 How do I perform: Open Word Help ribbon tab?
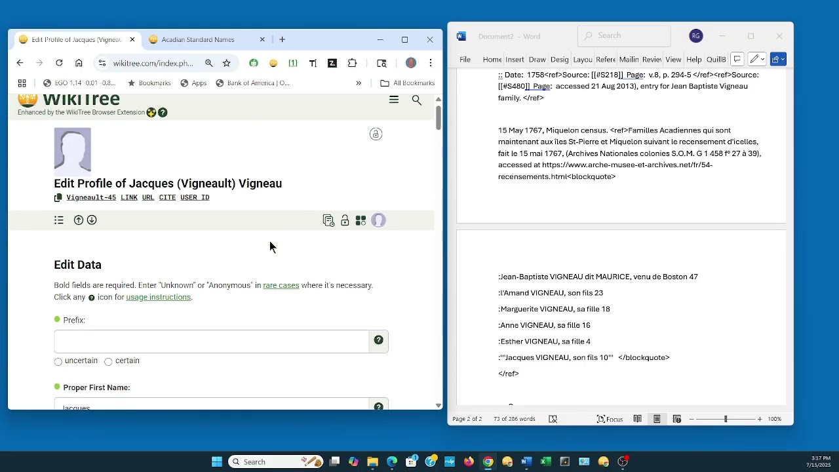click(694, 60)
